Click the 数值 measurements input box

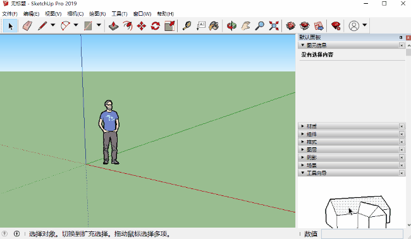click(362, 234)
